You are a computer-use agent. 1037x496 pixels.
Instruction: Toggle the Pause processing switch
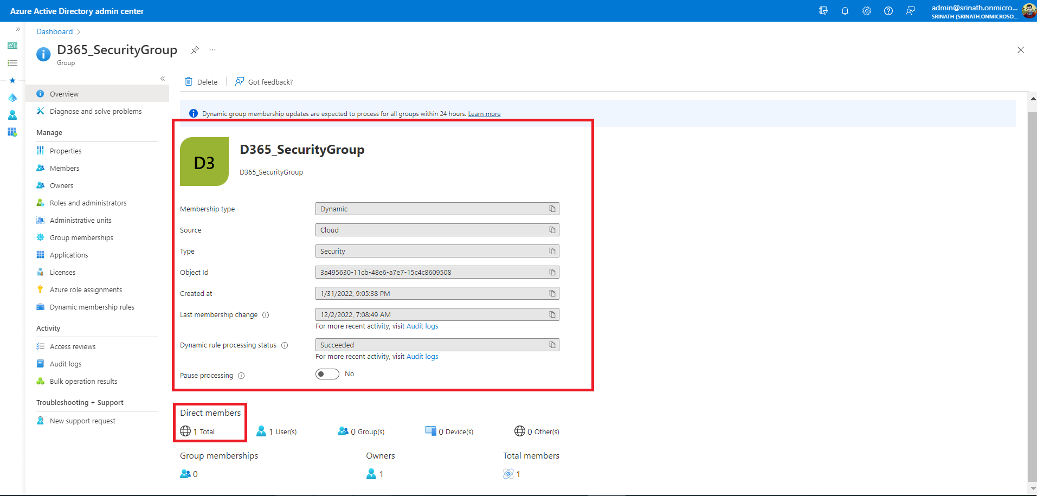327,374
